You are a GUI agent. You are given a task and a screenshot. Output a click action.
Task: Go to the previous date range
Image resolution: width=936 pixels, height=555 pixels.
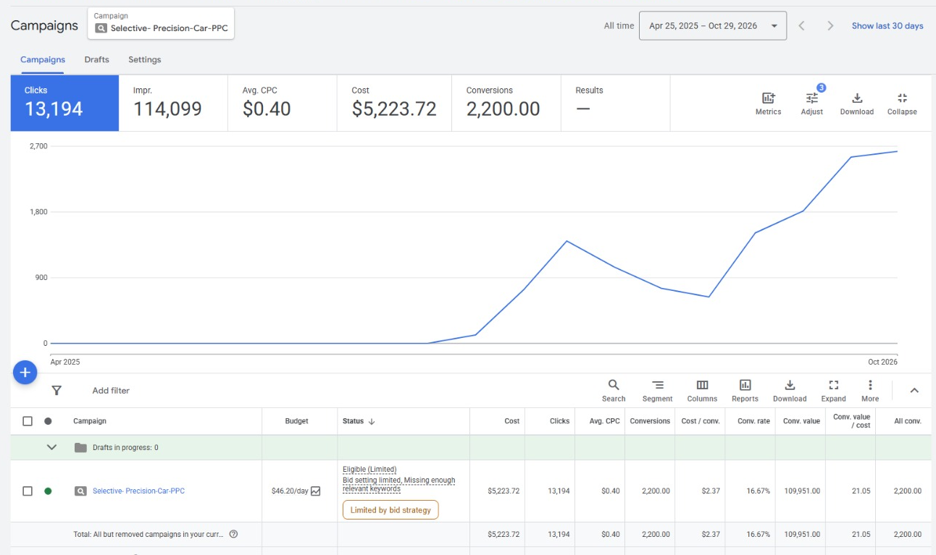tap(802, 26)
